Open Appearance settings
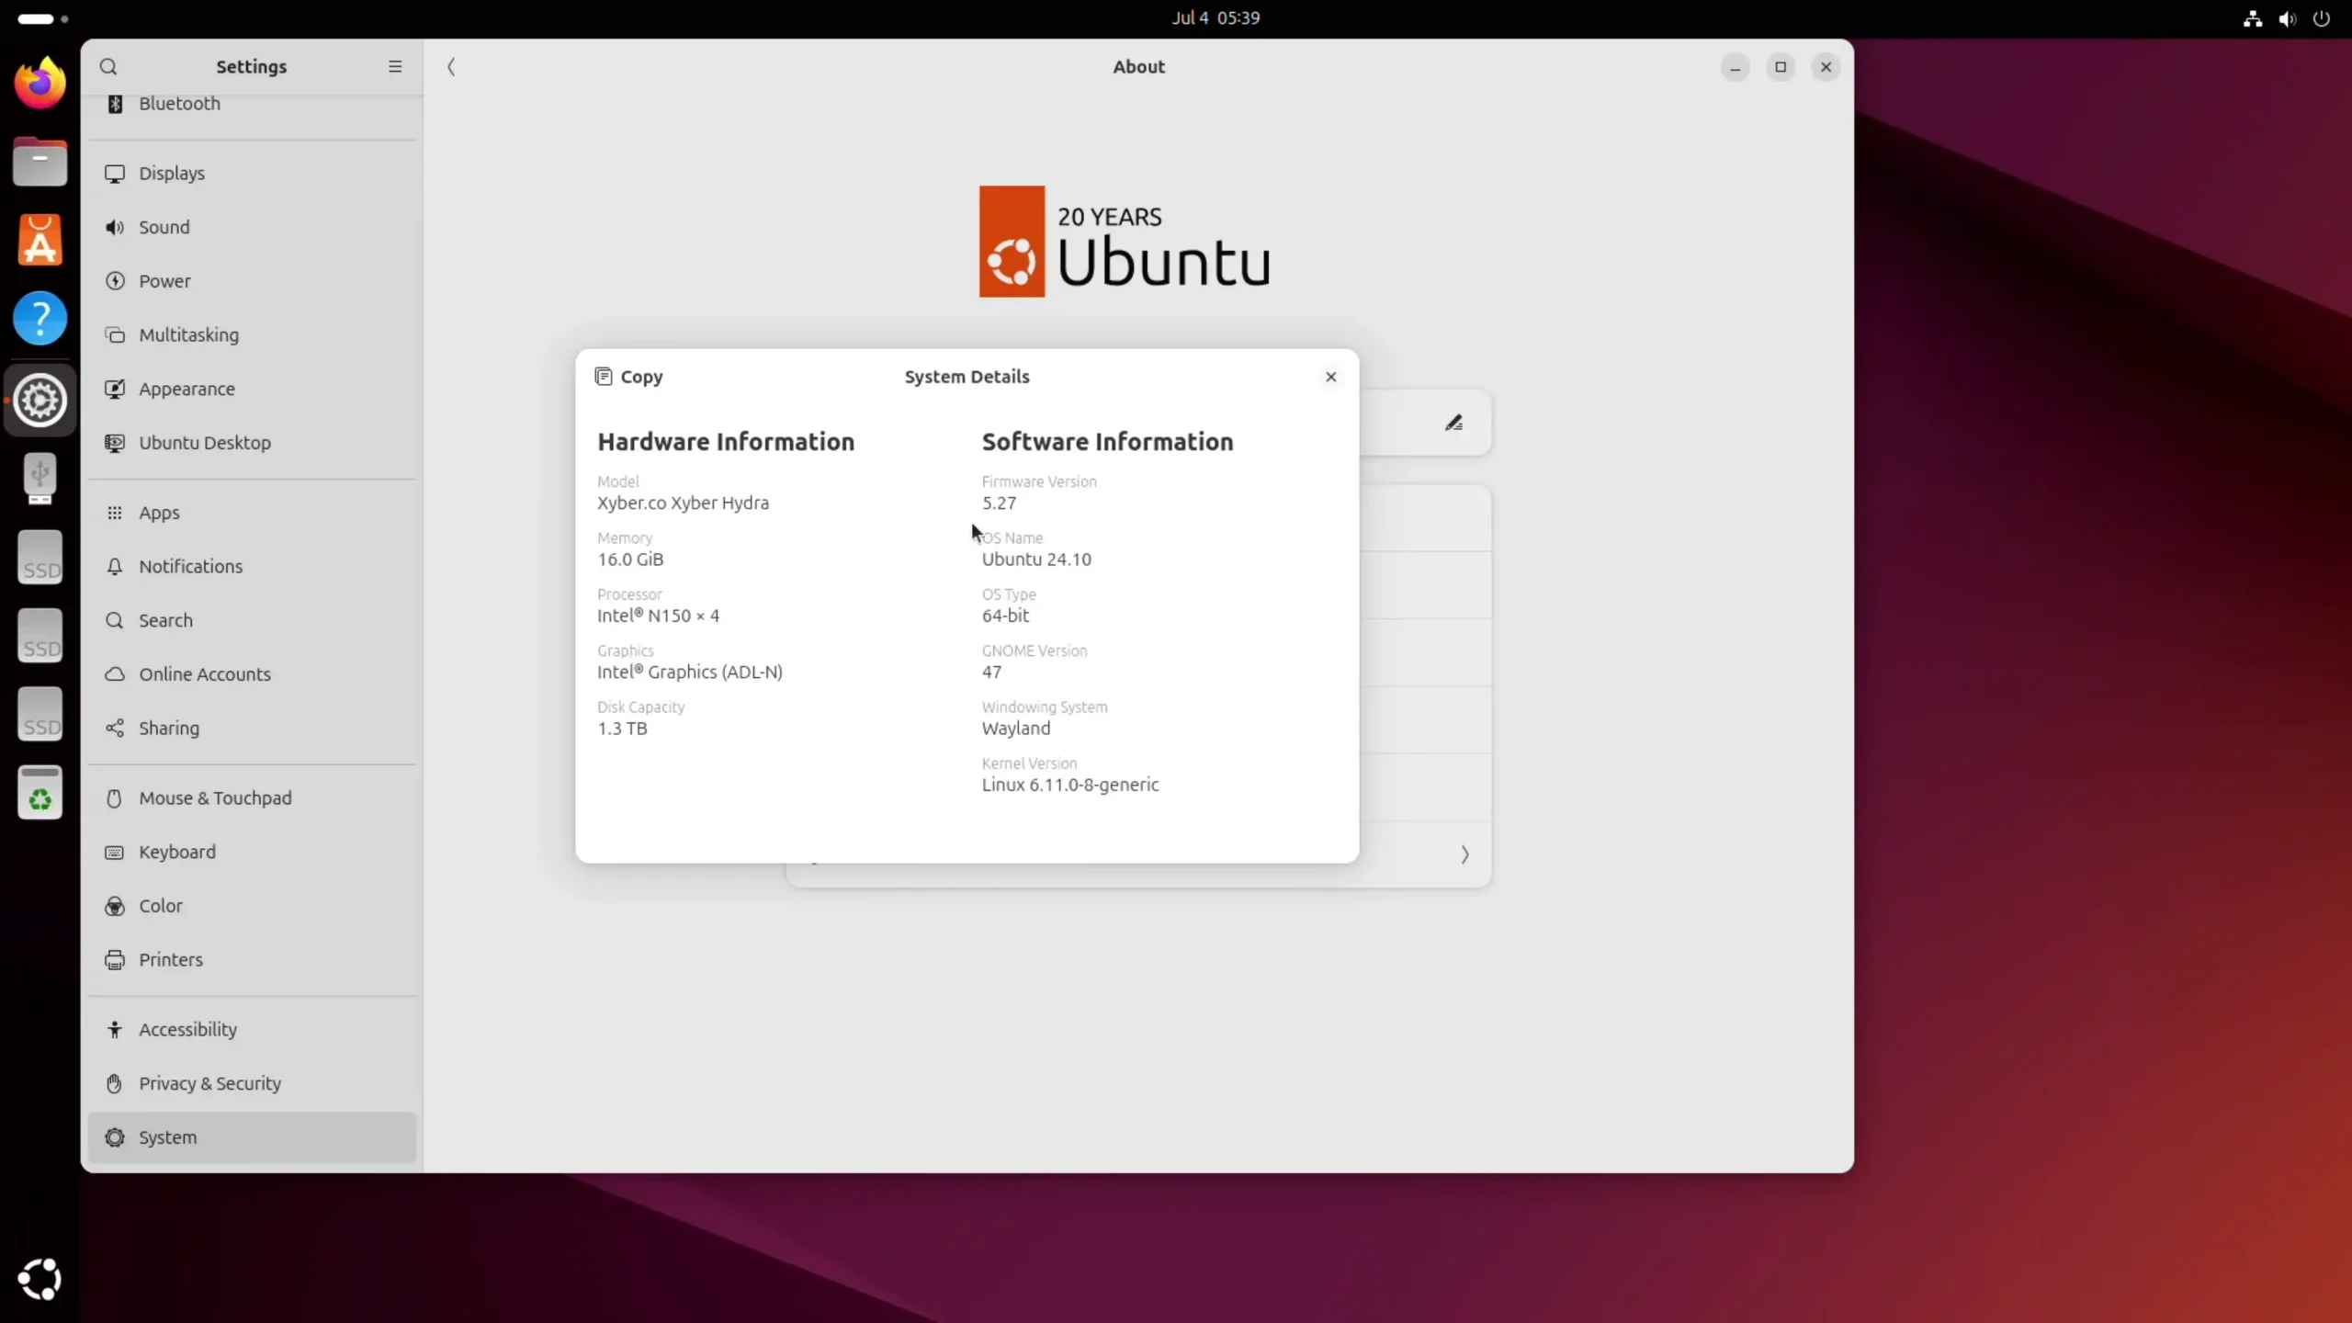 click(x=253, y=389)
